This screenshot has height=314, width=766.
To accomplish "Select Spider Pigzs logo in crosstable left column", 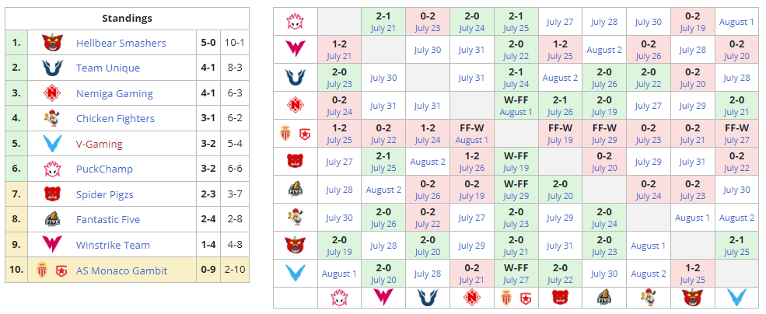I will (296, 162).
